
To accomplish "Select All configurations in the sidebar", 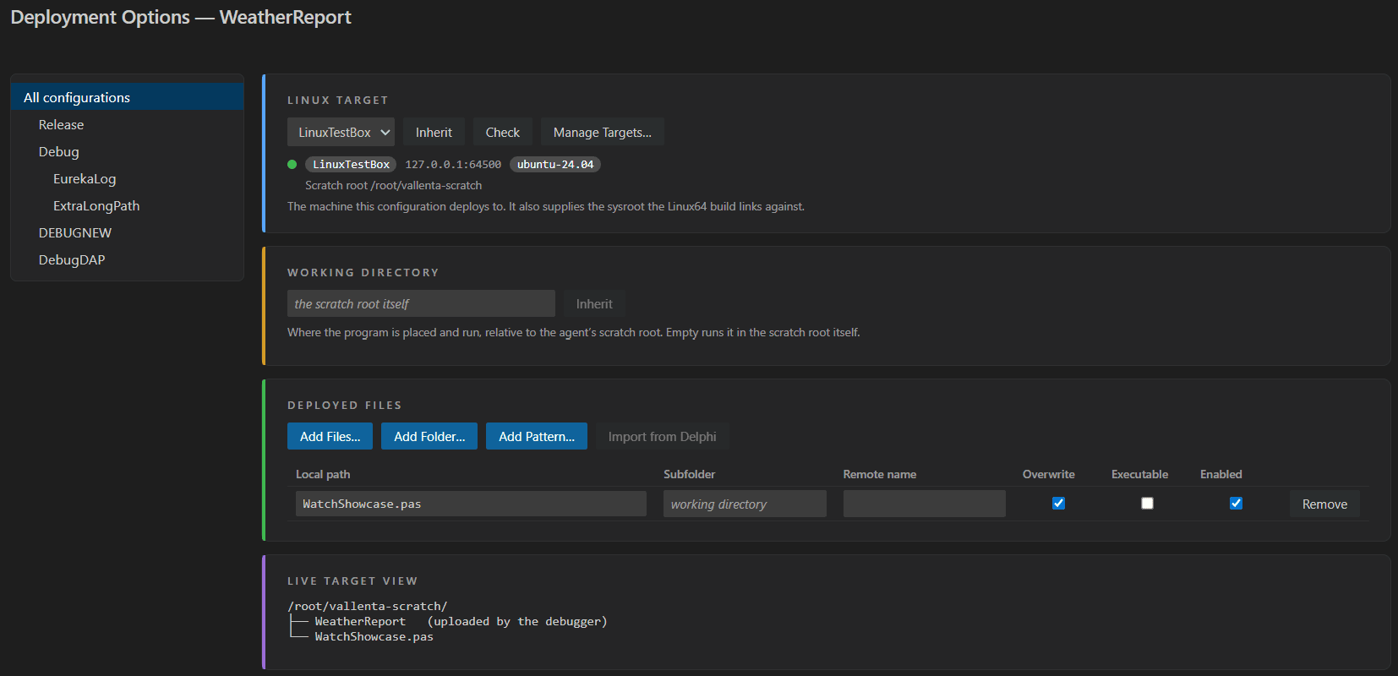I will point(127,97).
